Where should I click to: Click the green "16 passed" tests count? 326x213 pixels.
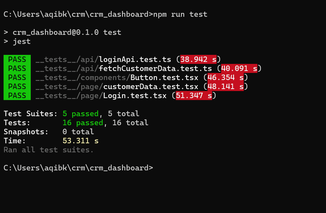coord(83,123)
